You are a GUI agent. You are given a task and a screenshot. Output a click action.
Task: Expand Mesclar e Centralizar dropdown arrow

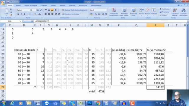(x=80, y=14)
